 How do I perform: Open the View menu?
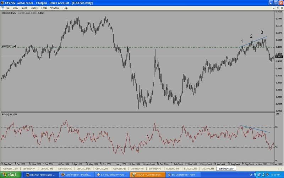15,7
